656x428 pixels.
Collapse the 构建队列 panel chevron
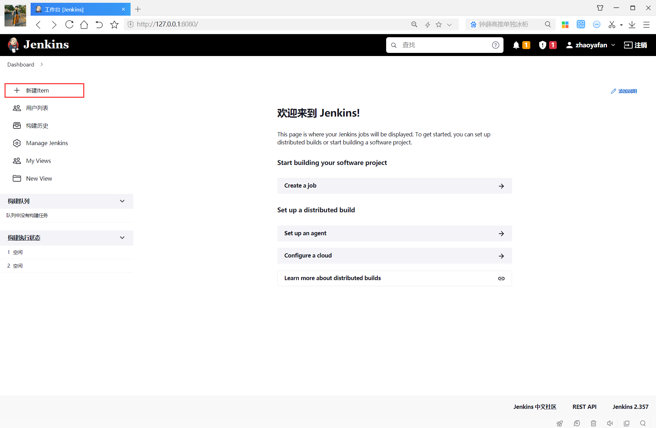point(122,201)
